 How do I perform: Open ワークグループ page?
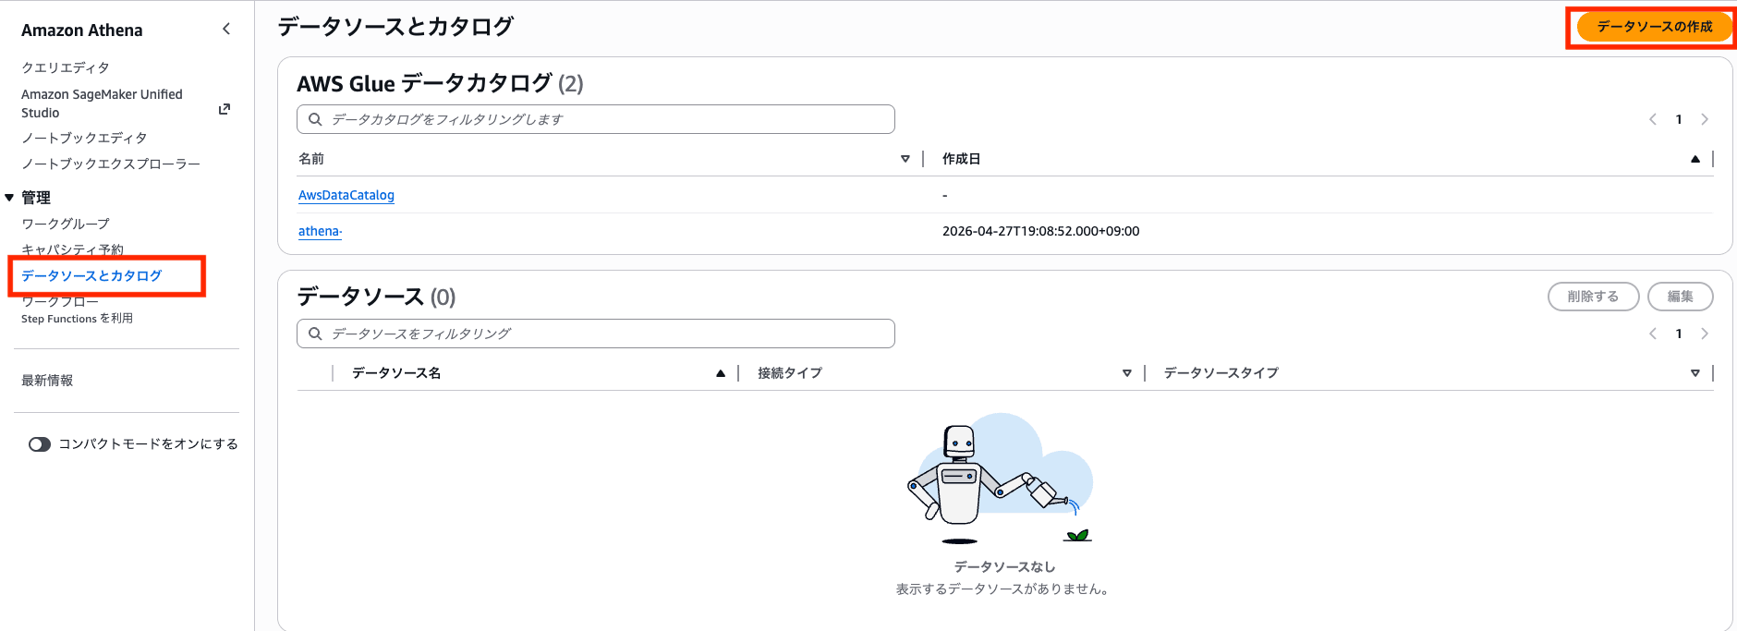pyautogui.click(x=66, y=224)
